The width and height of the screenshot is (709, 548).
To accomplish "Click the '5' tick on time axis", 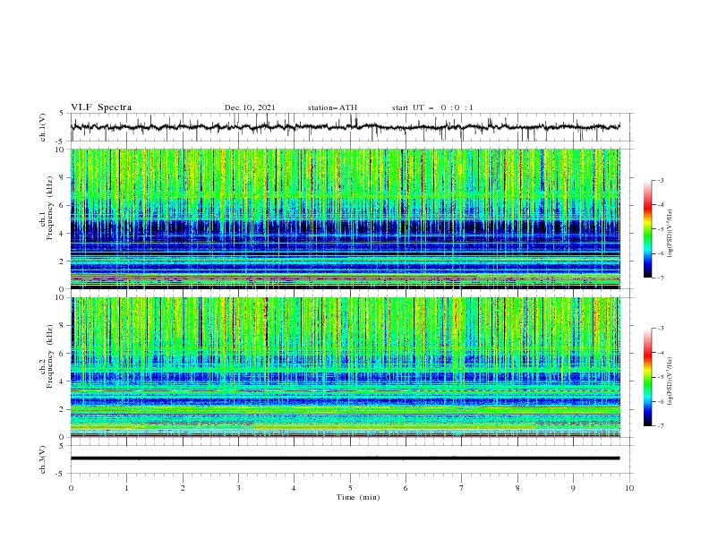I will pyautogui.click(x=350, y=488).
